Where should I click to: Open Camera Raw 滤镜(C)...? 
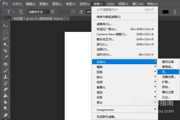(x=125, y=34)
